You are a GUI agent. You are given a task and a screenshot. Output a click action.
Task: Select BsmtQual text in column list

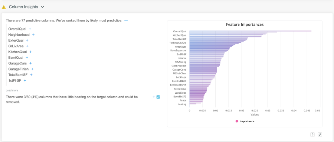16,58
